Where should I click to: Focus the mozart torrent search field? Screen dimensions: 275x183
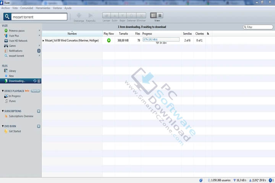pos(39,17)
